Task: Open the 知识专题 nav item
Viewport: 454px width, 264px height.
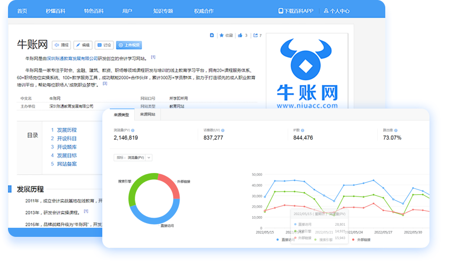Action: click(163, 11)
